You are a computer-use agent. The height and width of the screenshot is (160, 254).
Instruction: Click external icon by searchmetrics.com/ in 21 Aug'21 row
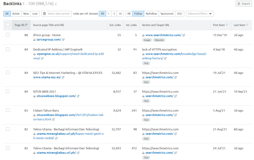click(x=175, y=134)
